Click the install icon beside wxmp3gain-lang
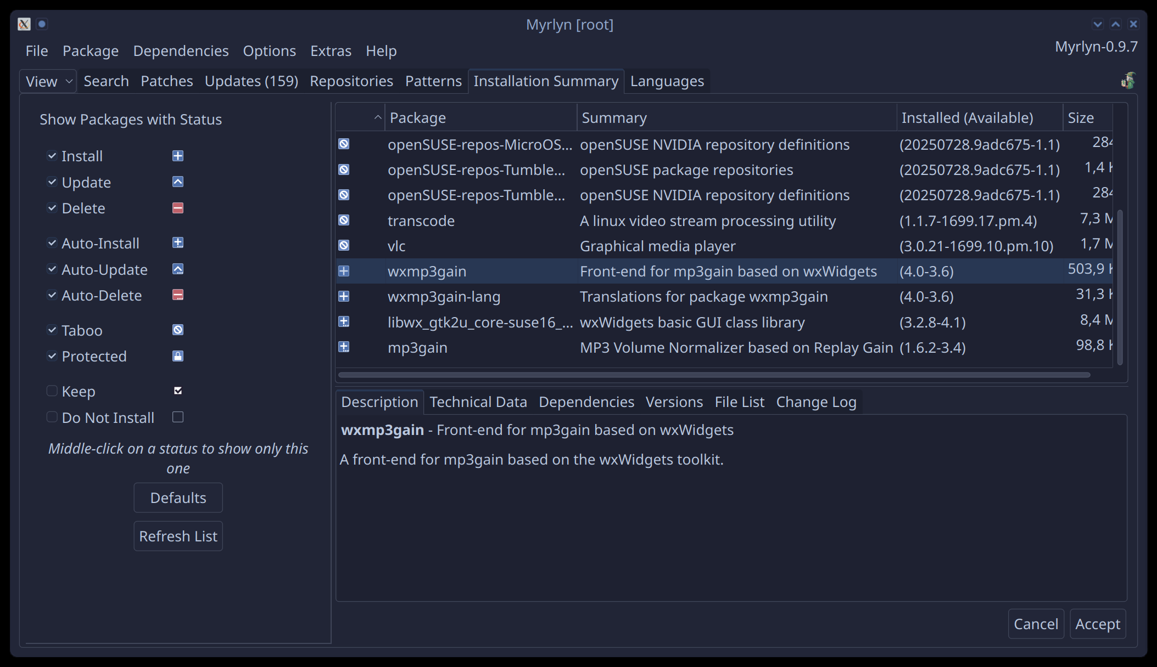Viewport: 1157px width, 667px height. [344, 296]
